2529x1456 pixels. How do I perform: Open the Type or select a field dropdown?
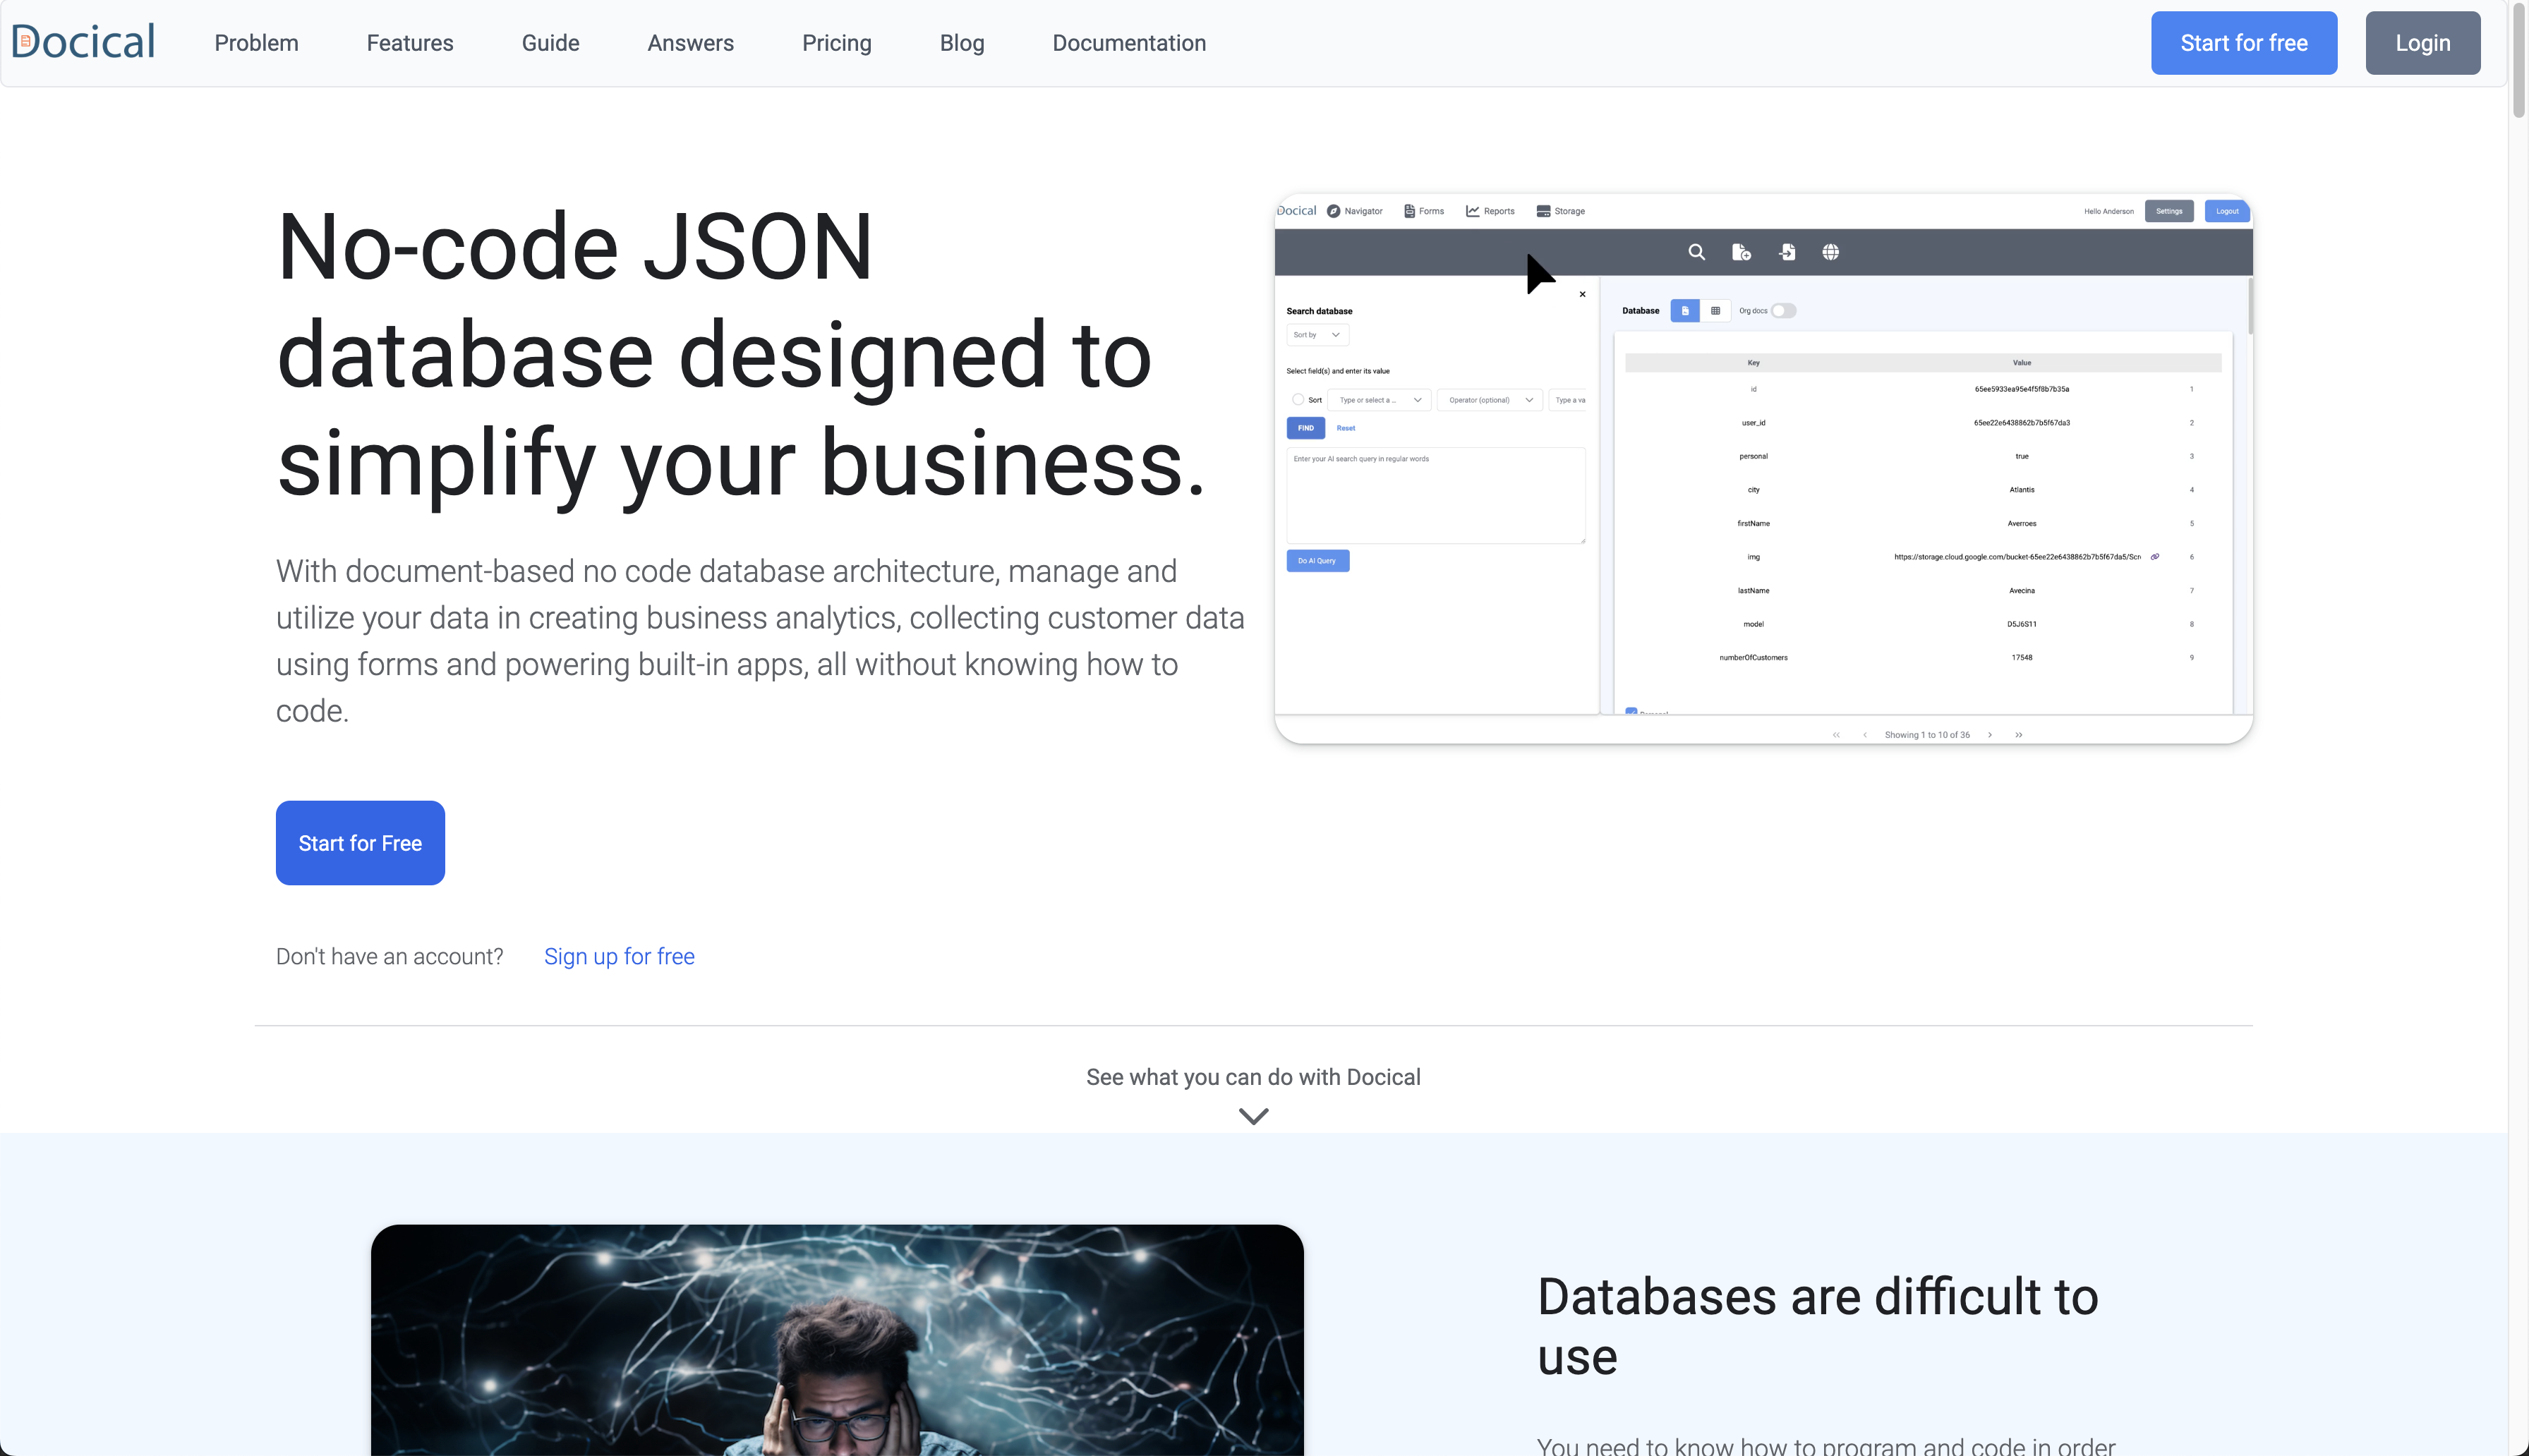pos(1379,400)
